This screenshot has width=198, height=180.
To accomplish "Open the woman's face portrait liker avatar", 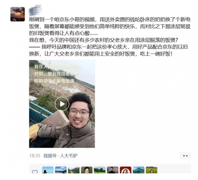I will pyautogui.click(x=87, y=170).
